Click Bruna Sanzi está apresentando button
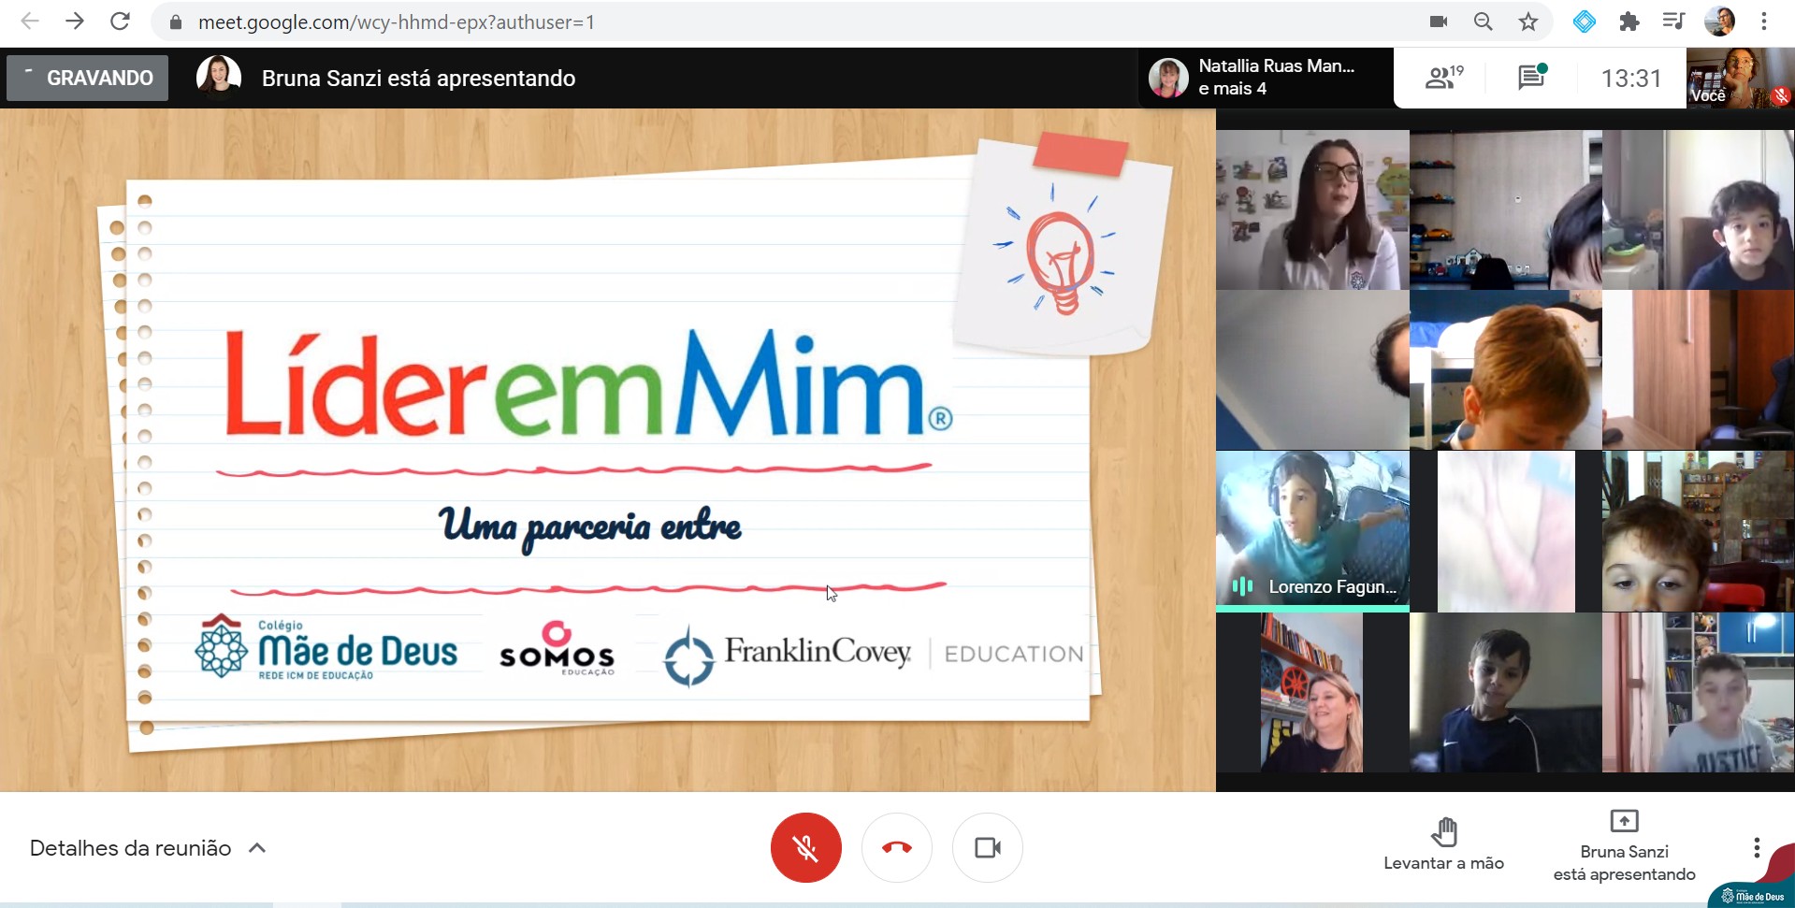Viewport: 1795px width, 908px height. tap(1624, 846)
